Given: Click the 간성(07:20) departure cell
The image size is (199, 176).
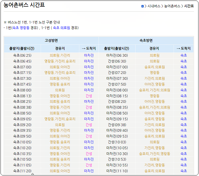Looking at the screenshot, I should pyautogui.click(x=117, y=73).
